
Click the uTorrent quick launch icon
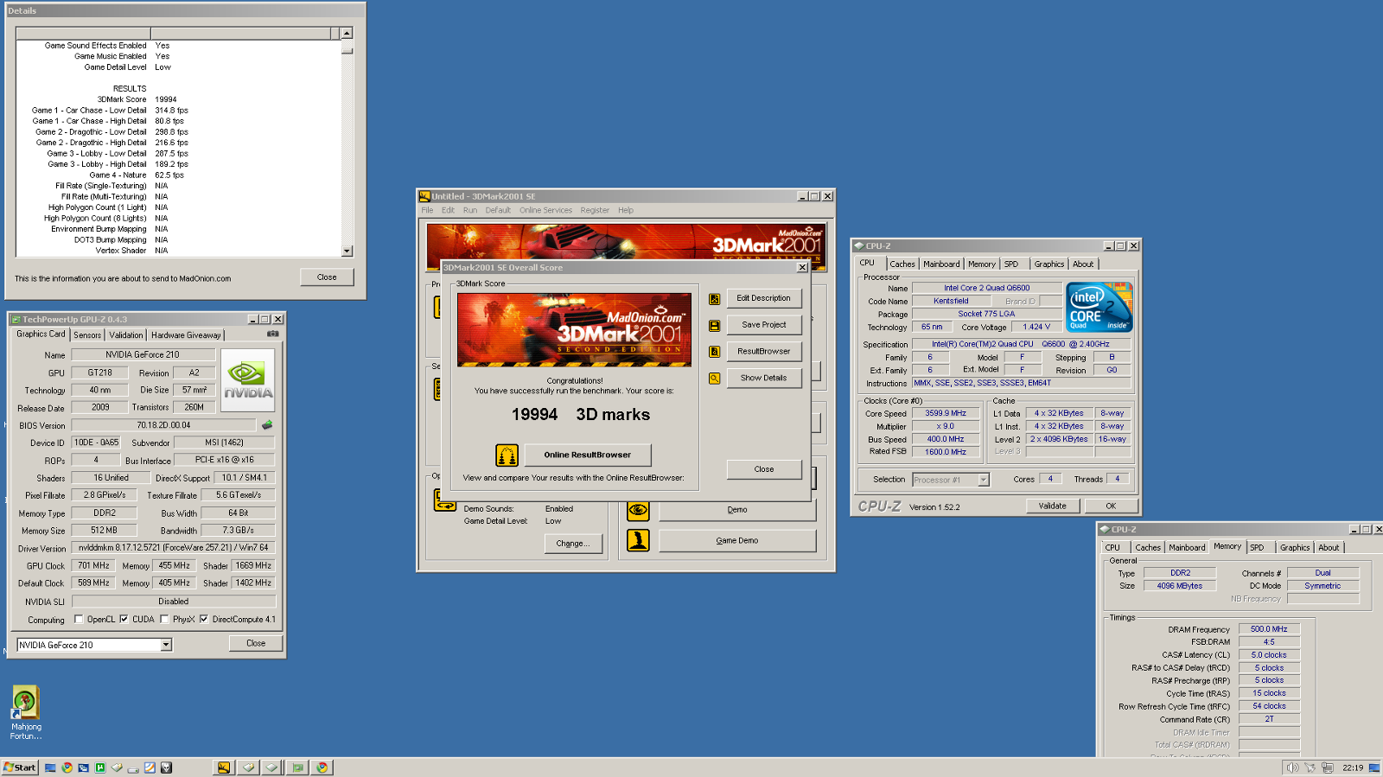100,767
